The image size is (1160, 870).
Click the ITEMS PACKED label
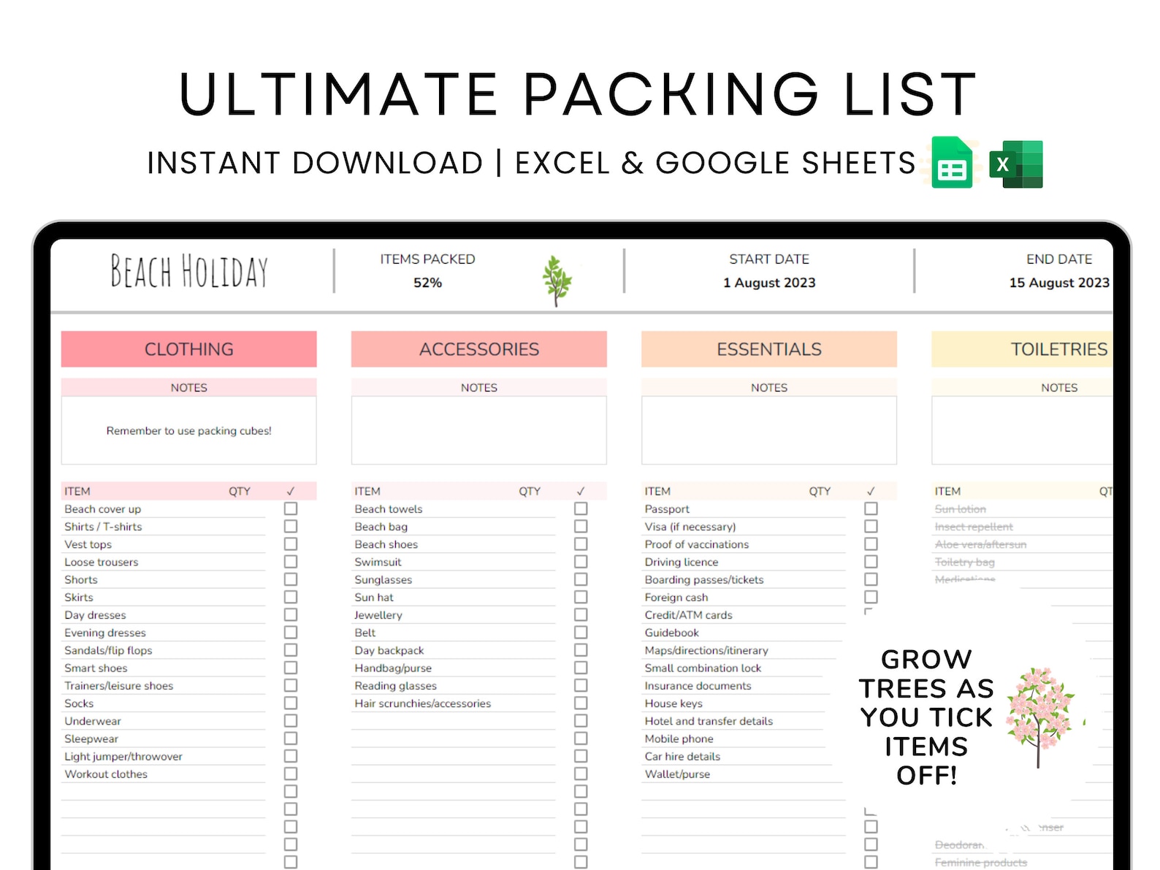click(x=427, y=259)
